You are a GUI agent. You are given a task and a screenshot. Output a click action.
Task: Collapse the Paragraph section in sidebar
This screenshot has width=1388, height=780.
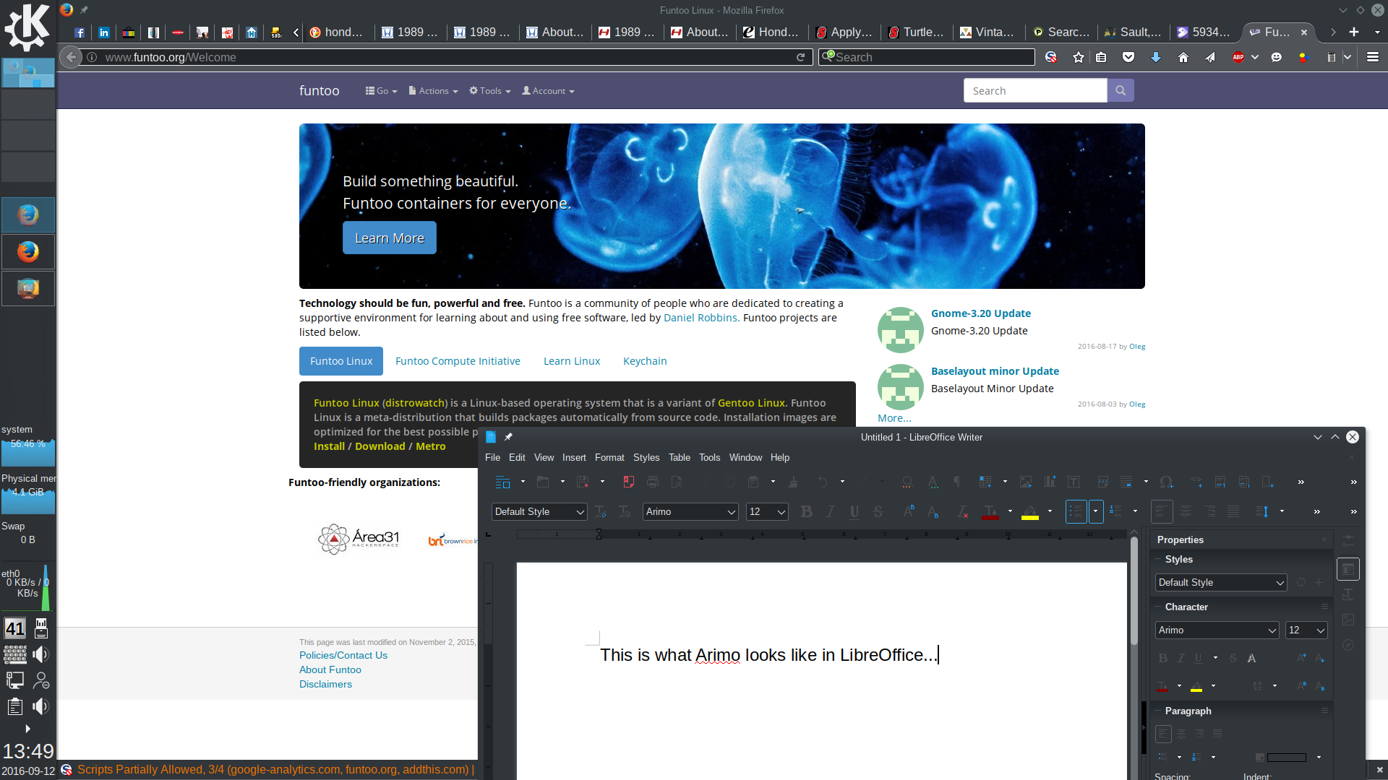[1157, 711]
